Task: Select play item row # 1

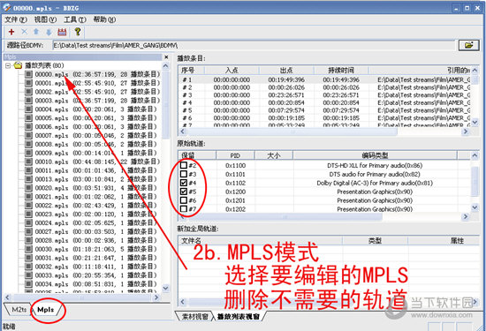Action: [324, 79]
